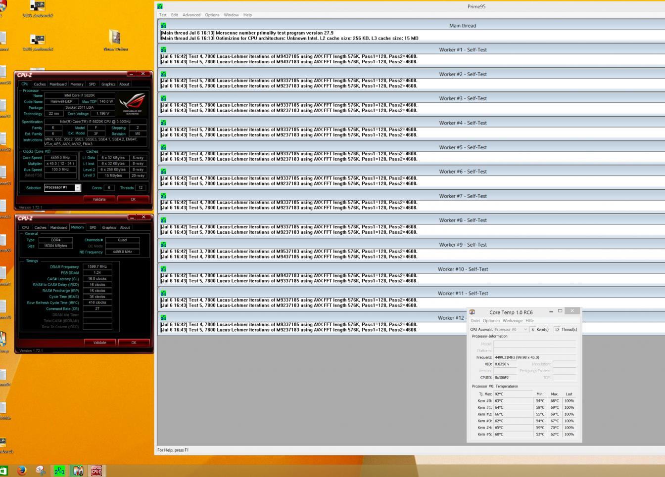Switch to Caches tab in upper CPU-Z window
Viewport: 665px width, 477px height.
click(40, 84)
